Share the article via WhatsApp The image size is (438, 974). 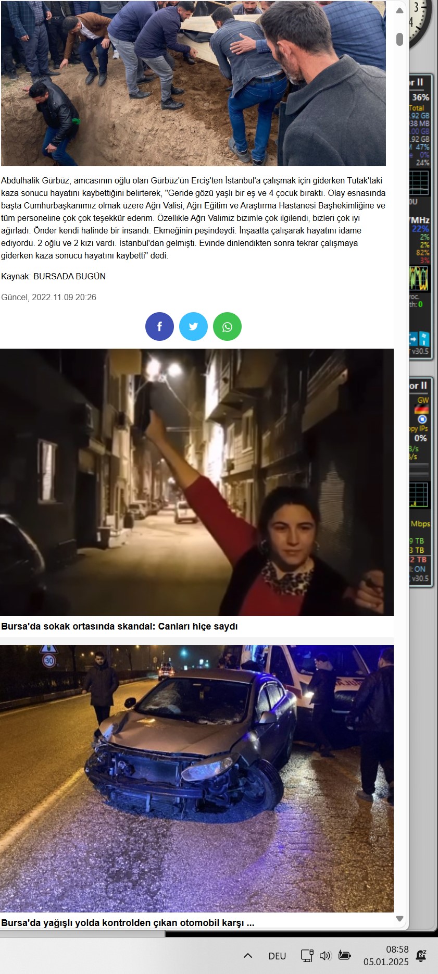[227, 327]
